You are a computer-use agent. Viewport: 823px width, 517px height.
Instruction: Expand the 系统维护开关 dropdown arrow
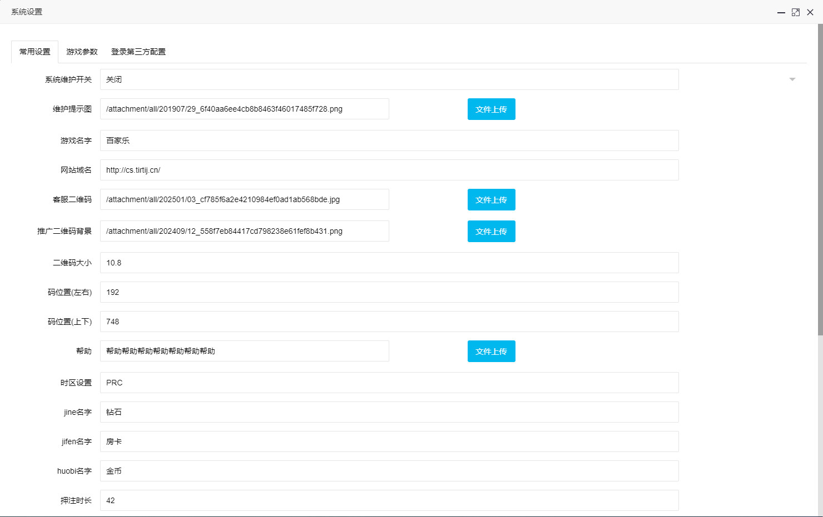(792, 79)
